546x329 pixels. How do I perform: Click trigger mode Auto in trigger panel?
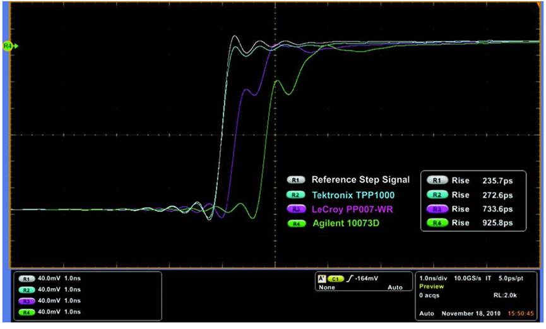395,287
